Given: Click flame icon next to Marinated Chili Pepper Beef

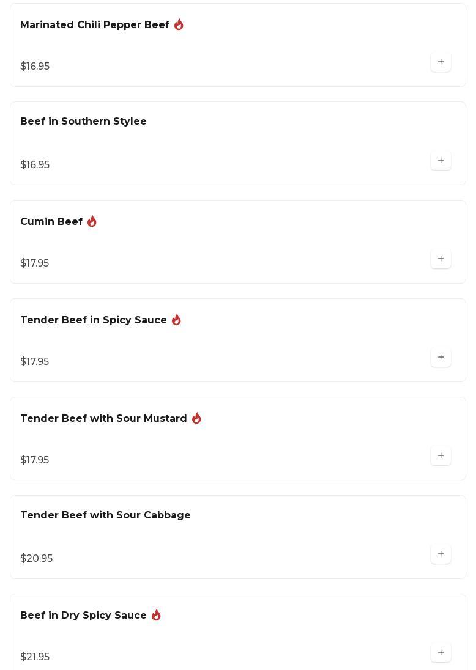Looking at the screenshot, I should point(179,24).
